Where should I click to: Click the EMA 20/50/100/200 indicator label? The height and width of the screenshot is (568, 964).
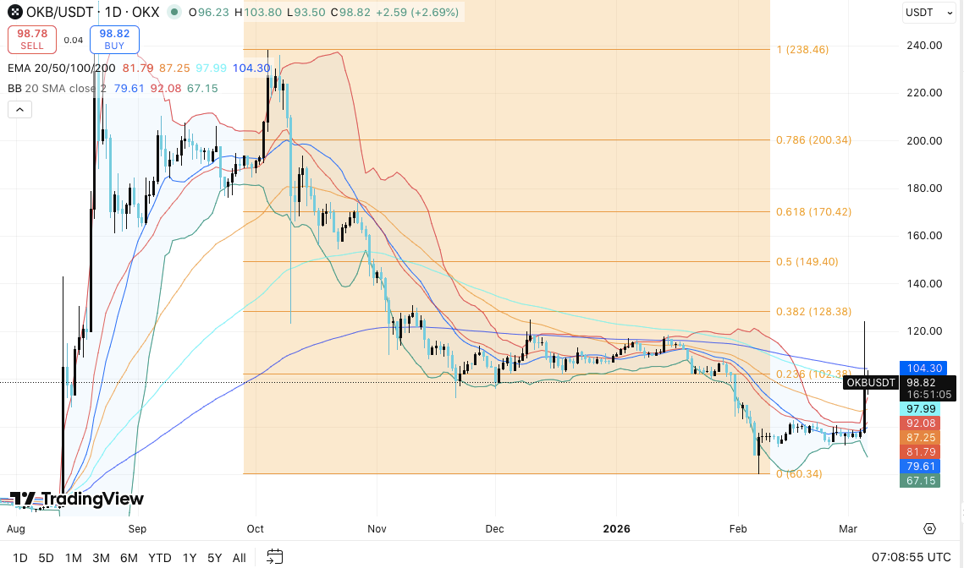(x=61, y=68)
